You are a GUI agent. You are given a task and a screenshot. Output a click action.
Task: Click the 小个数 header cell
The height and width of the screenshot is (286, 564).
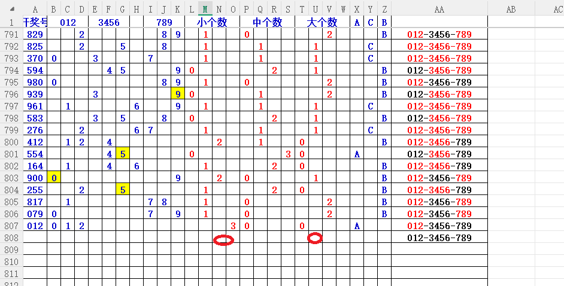[212, 23]
